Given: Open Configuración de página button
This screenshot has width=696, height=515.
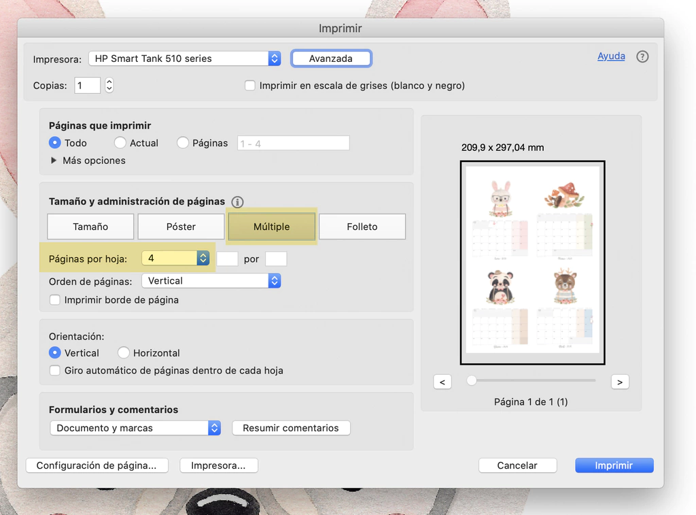Looking at the screenshot, I should (x=97, y=465).
